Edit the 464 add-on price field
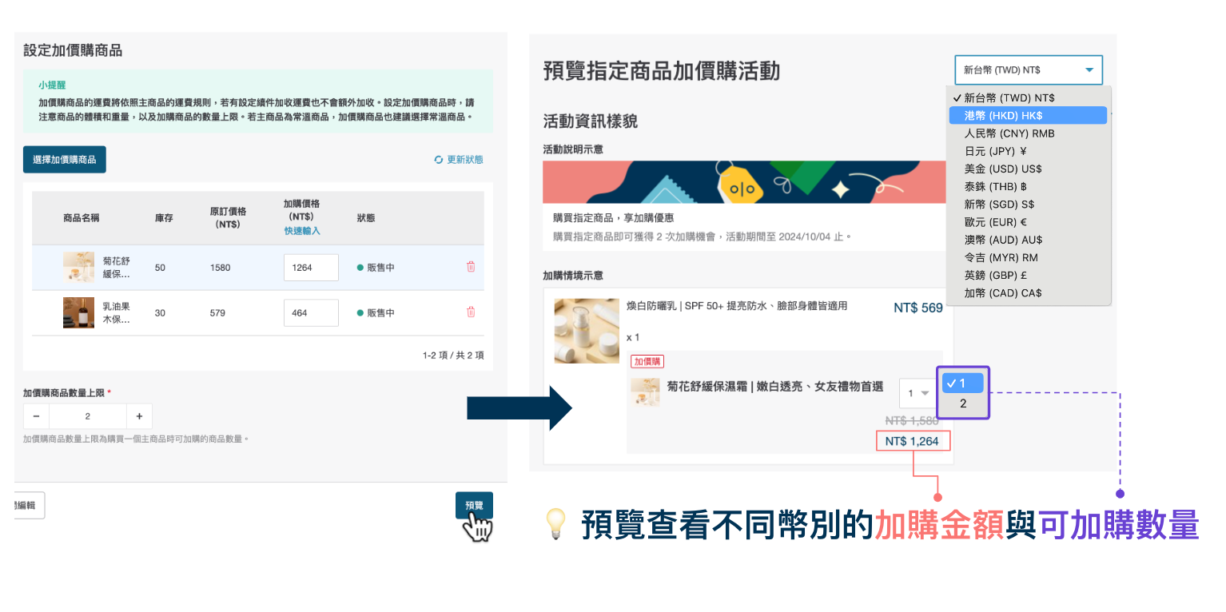 tap(310, 313)
